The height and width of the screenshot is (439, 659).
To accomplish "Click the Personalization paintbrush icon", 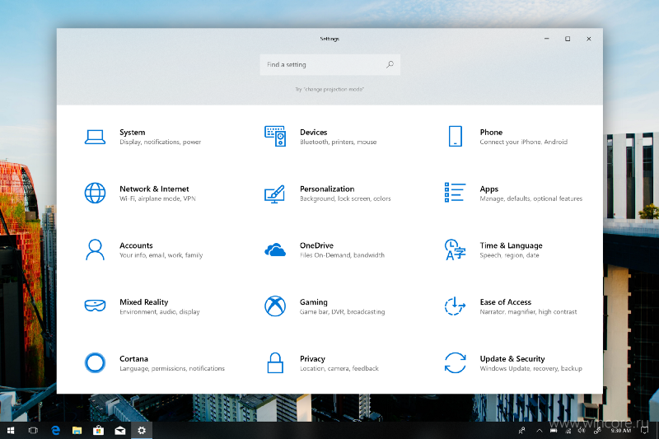I will tap(275, 194).
